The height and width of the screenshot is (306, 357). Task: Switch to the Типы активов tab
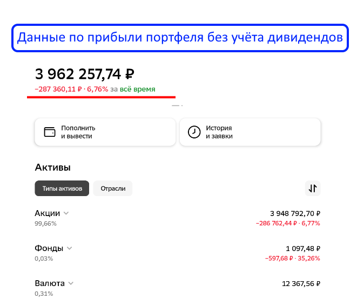(x=62, y=189)
